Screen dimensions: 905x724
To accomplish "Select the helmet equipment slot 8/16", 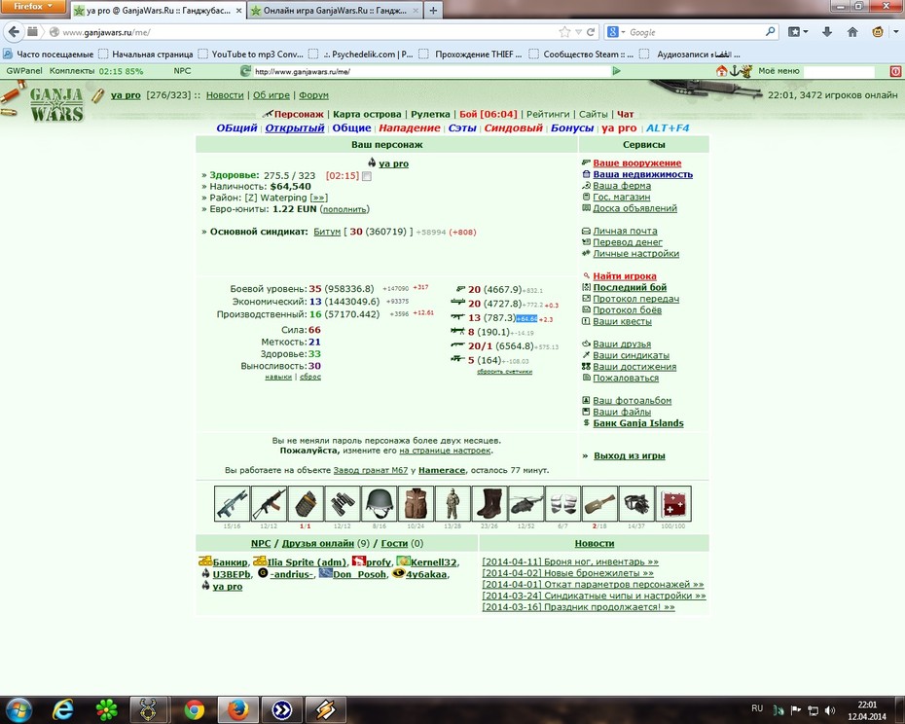I will point(380,503).
